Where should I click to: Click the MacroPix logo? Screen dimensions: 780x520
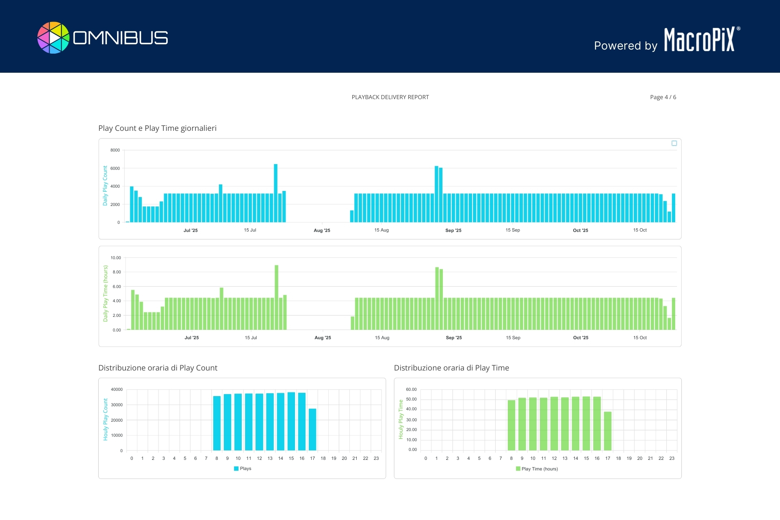point(699,40)
